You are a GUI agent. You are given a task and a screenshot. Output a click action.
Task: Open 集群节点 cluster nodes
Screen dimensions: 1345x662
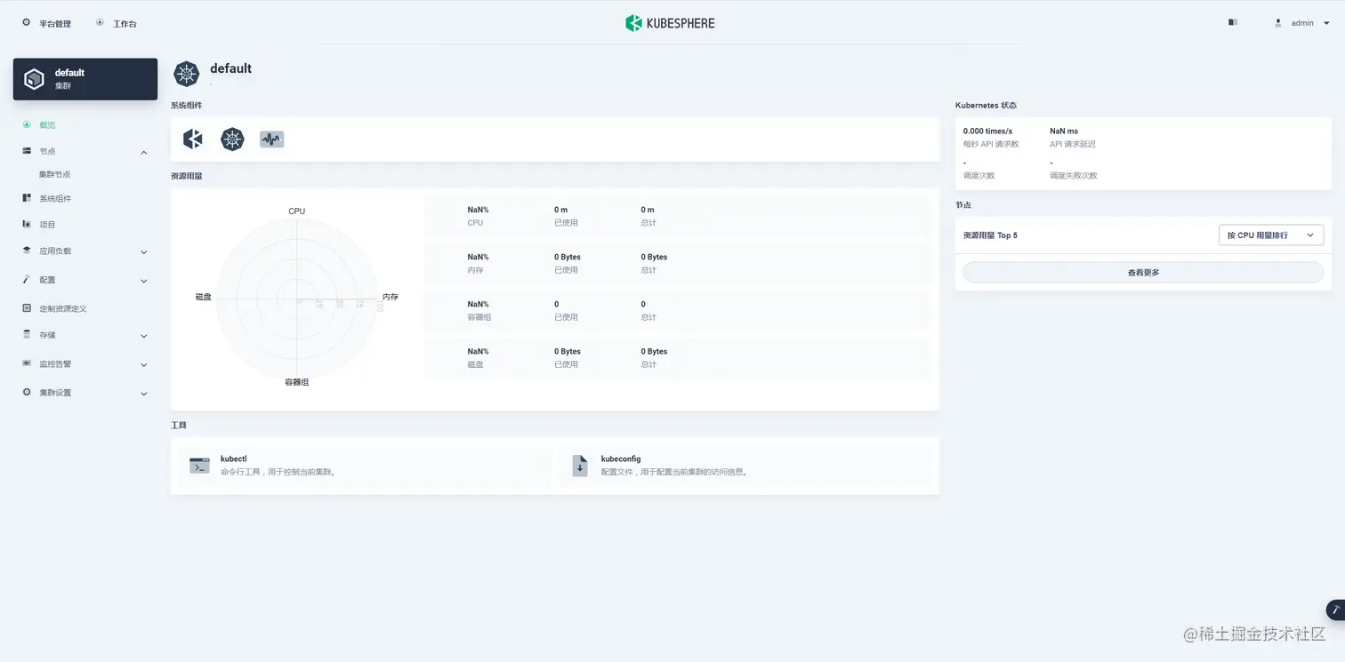54,175
